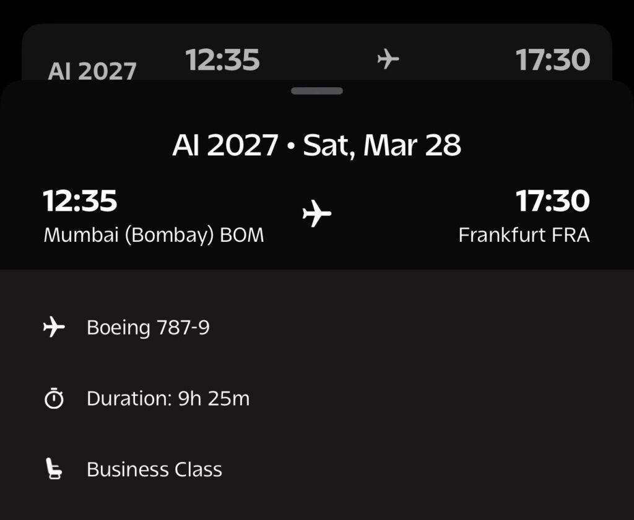Click the Duration: 9h 25m row

pyautogui.click(x=168, y=398)
